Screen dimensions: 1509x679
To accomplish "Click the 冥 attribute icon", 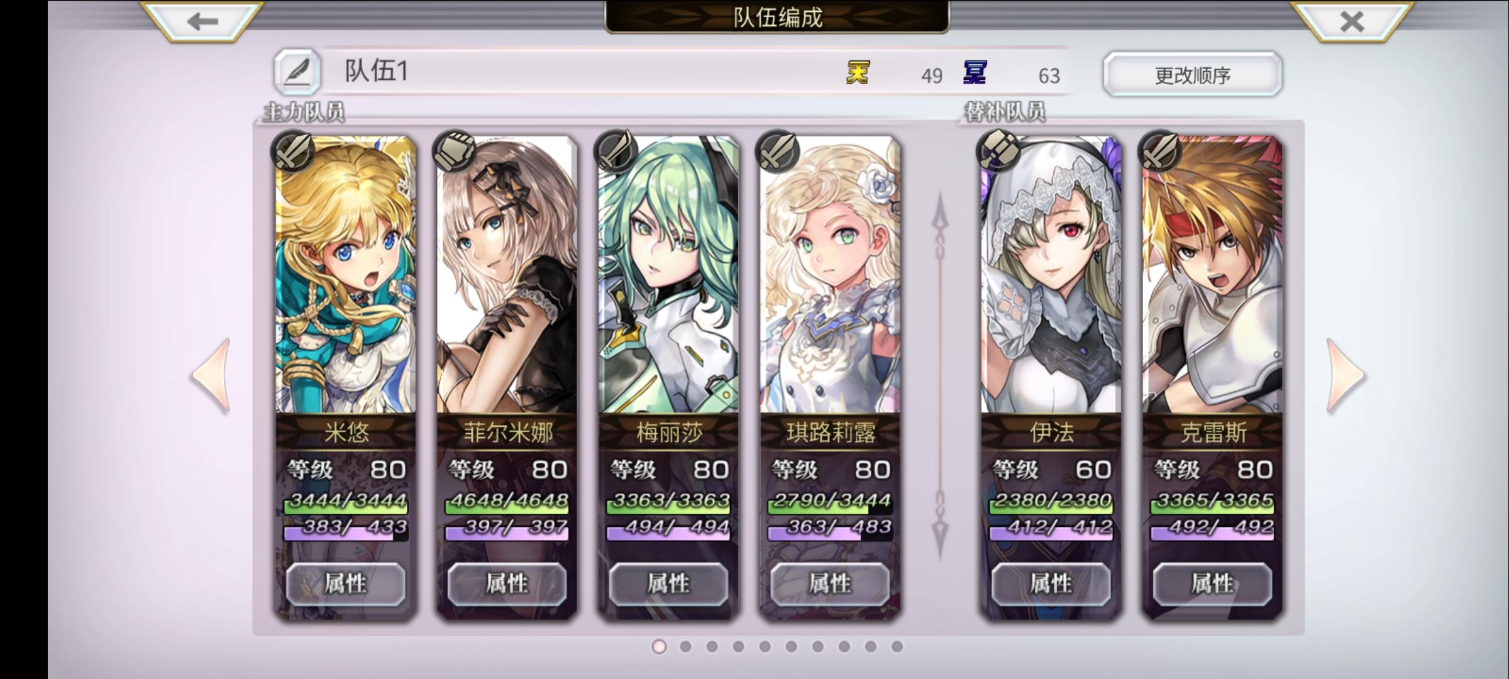I will [x=975, y=73].
